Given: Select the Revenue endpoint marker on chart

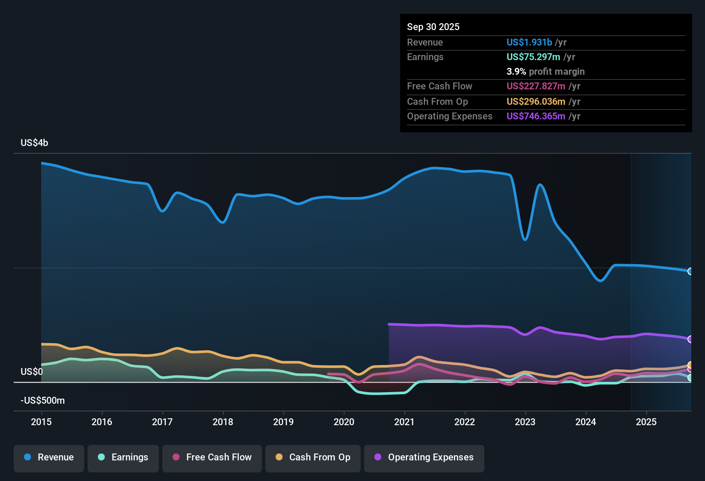Looking at the screenshot, I should (x=690, y=271).
